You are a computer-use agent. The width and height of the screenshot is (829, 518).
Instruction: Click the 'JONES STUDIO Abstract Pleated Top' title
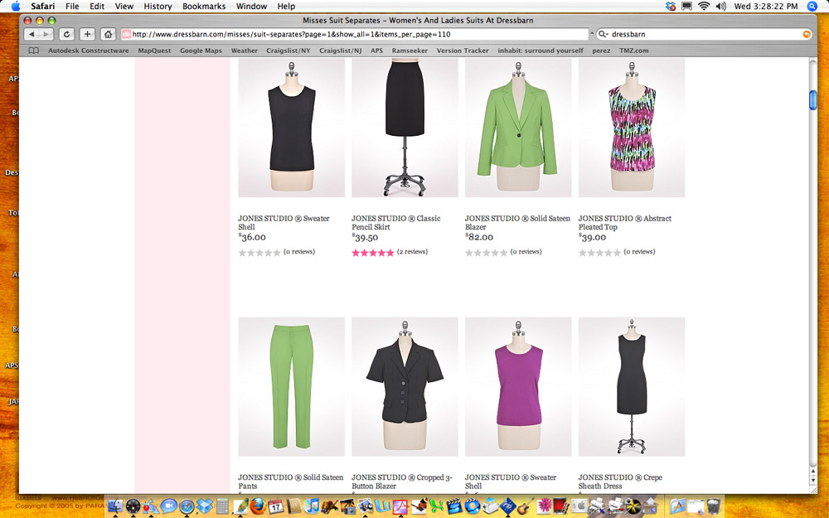(625, 222)
